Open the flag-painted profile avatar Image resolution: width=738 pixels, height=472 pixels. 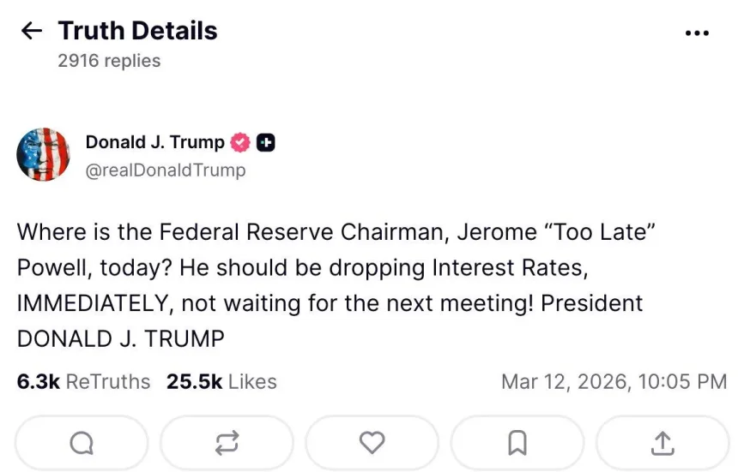pos(43,155)
